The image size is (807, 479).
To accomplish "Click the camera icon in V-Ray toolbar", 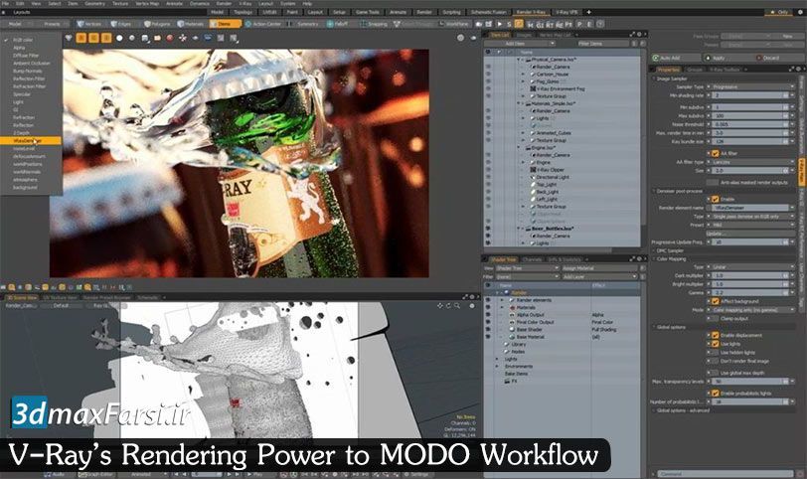I will (x=479, y=24).
